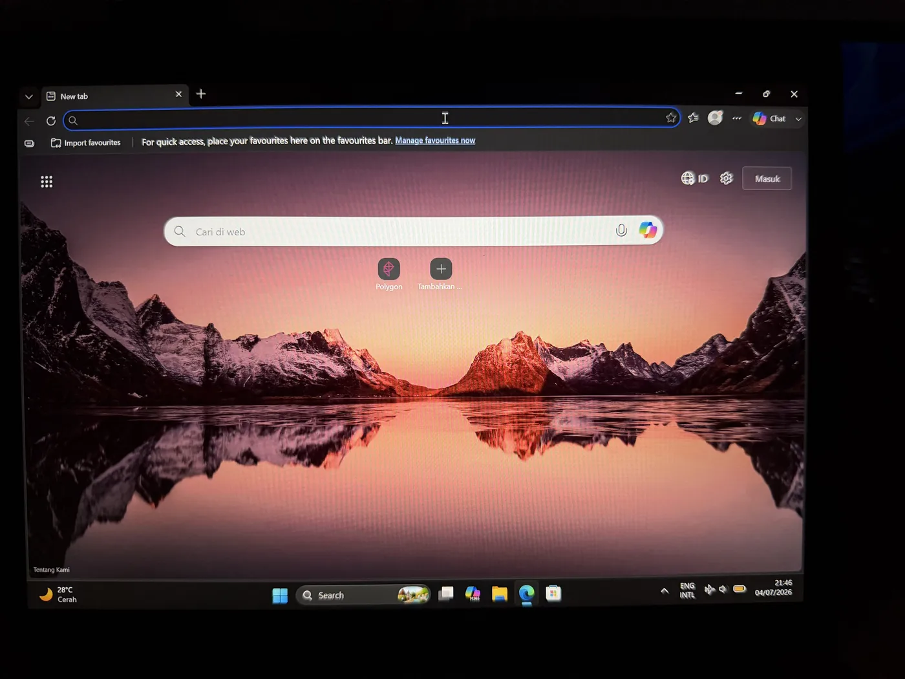
Task: Click the airplane mode tray icon
Action: 709,589
